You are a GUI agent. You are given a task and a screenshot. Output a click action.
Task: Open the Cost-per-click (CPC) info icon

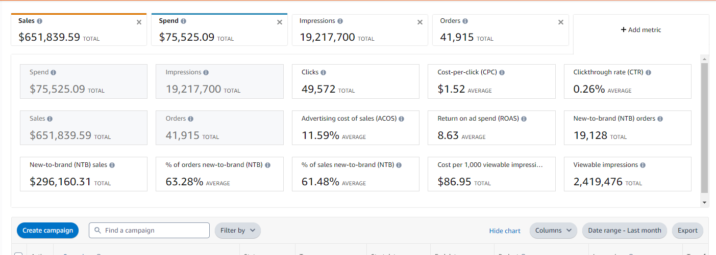tap(502, 72)
